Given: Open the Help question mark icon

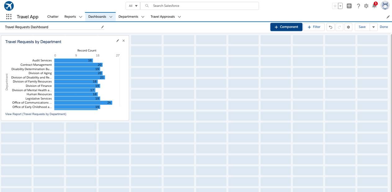Looking at the screenshot, I should [358, 6].
